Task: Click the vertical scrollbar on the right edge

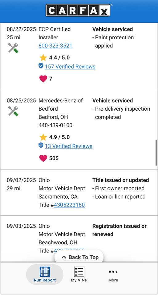Action: (x=156, y=153)
